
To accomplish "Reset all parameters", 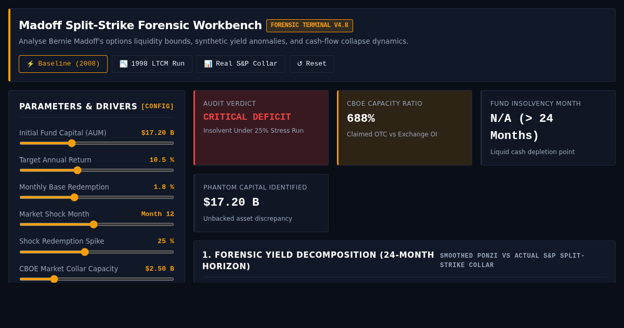I will 311,64.
